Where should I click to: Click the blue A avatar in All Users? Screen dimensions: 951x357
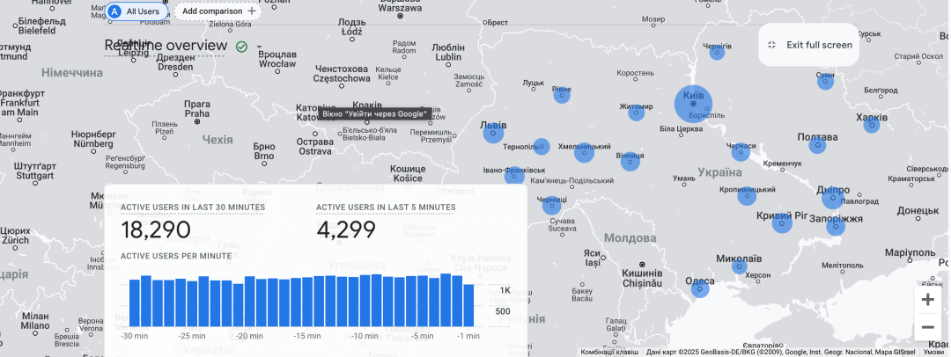point(115,11)
